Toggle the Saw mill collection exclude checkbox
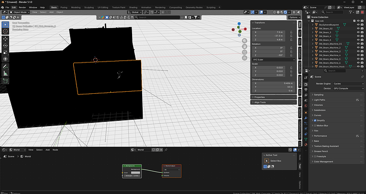The height and width of the screenshot is (194, 366). pyautogui.click(x=354, y=21)
